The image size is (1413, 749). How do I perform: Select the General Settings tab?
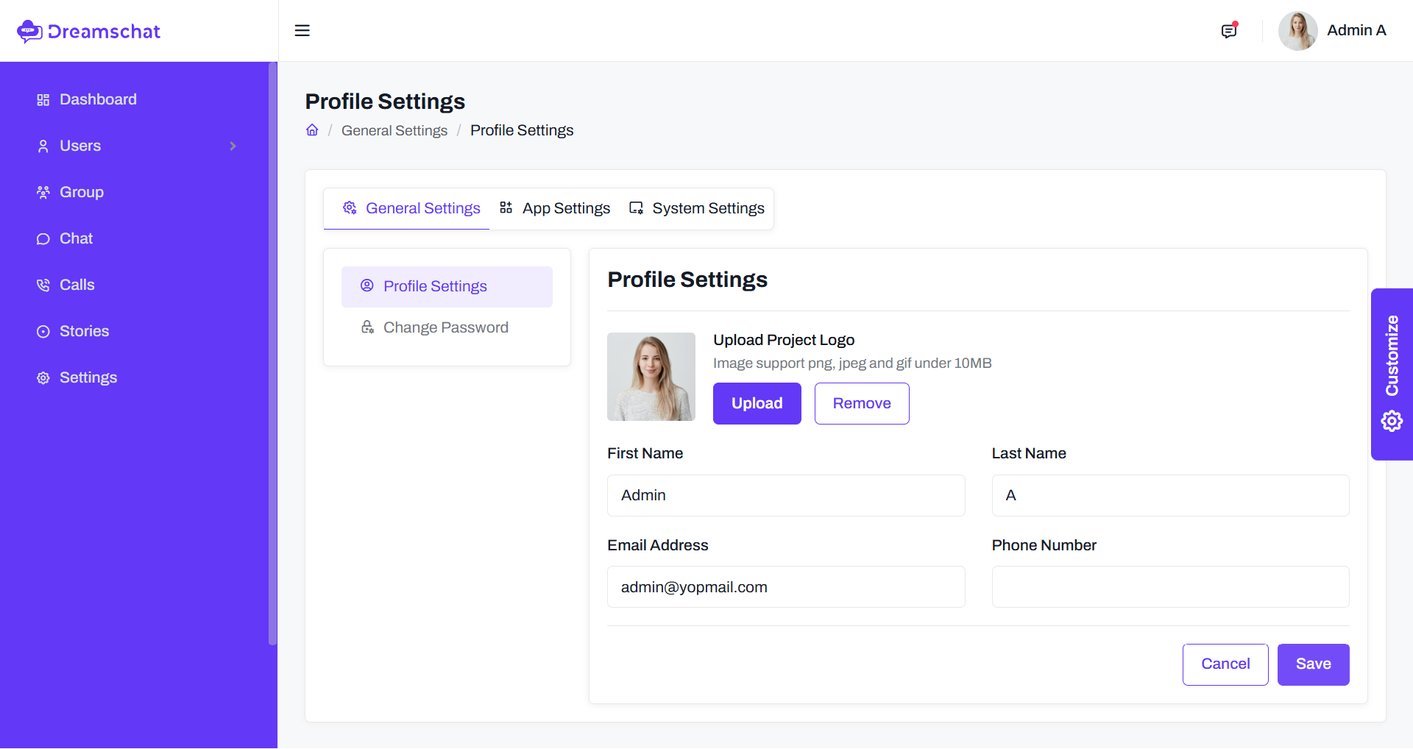[407, 208]
